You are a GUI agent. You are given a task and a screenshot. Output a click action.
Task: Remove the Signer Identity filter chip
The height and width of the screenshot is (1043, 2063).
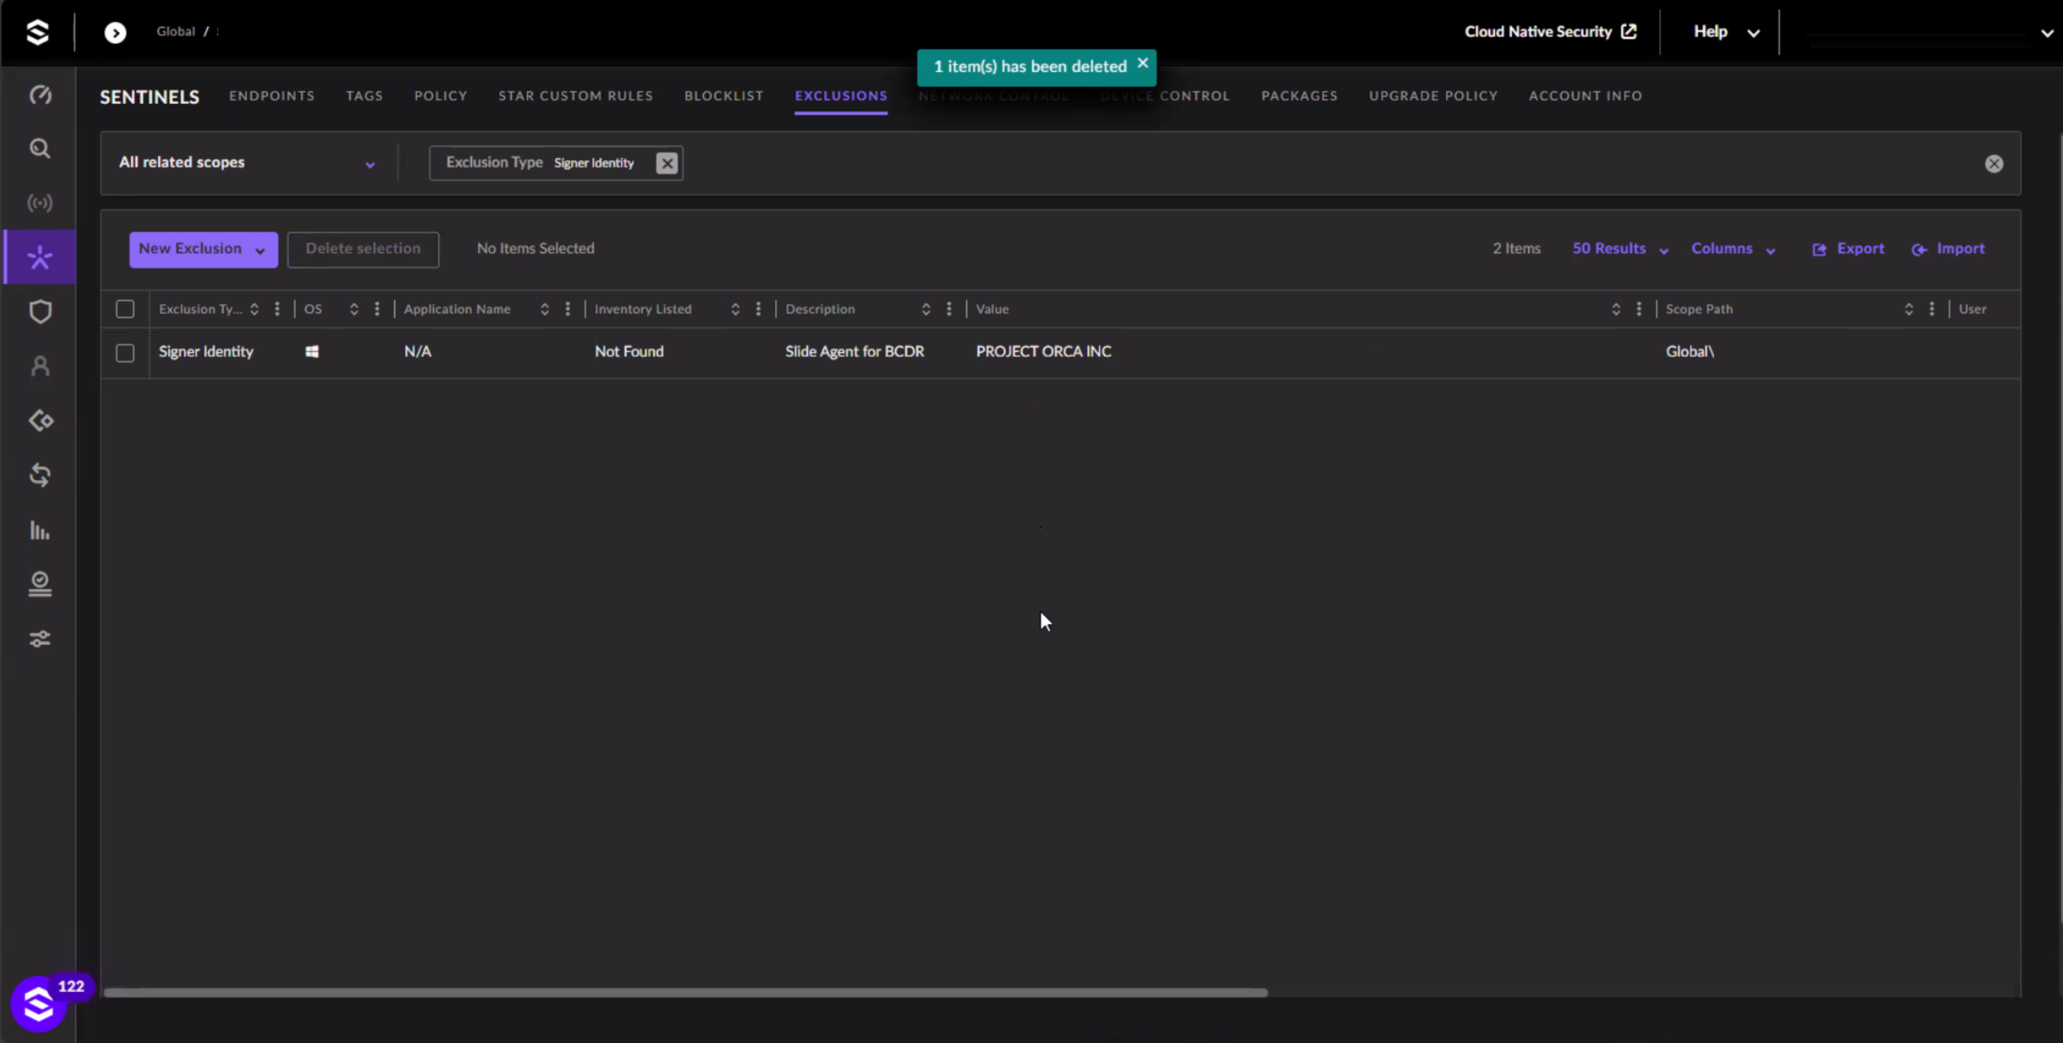[x=666, y=164]
